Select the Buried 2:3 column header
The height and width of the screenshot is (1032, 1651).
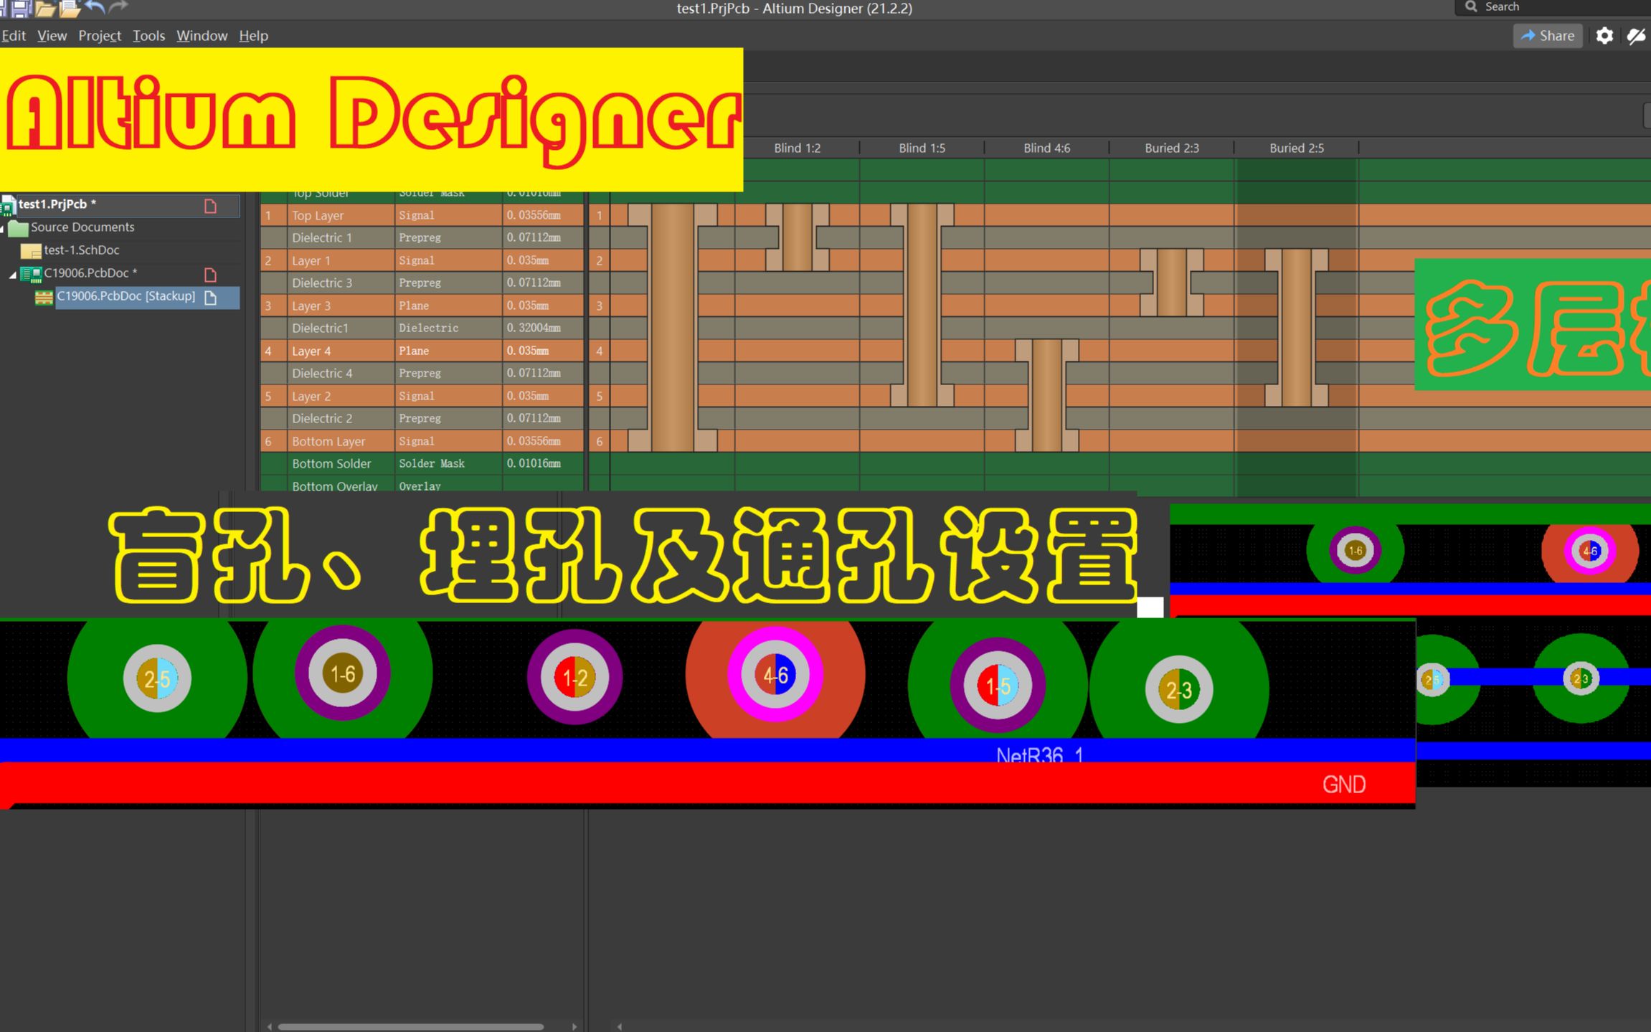coord(1171,148)
